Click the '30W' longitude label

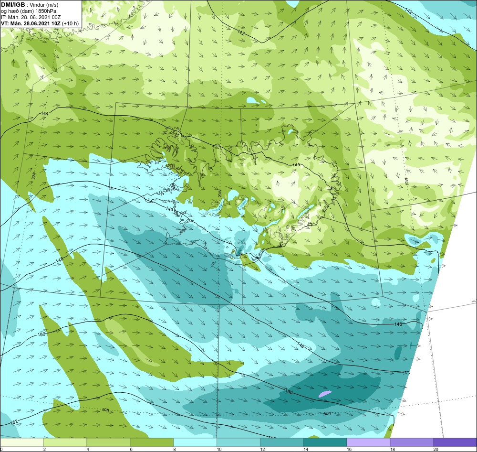pos(33,175)
